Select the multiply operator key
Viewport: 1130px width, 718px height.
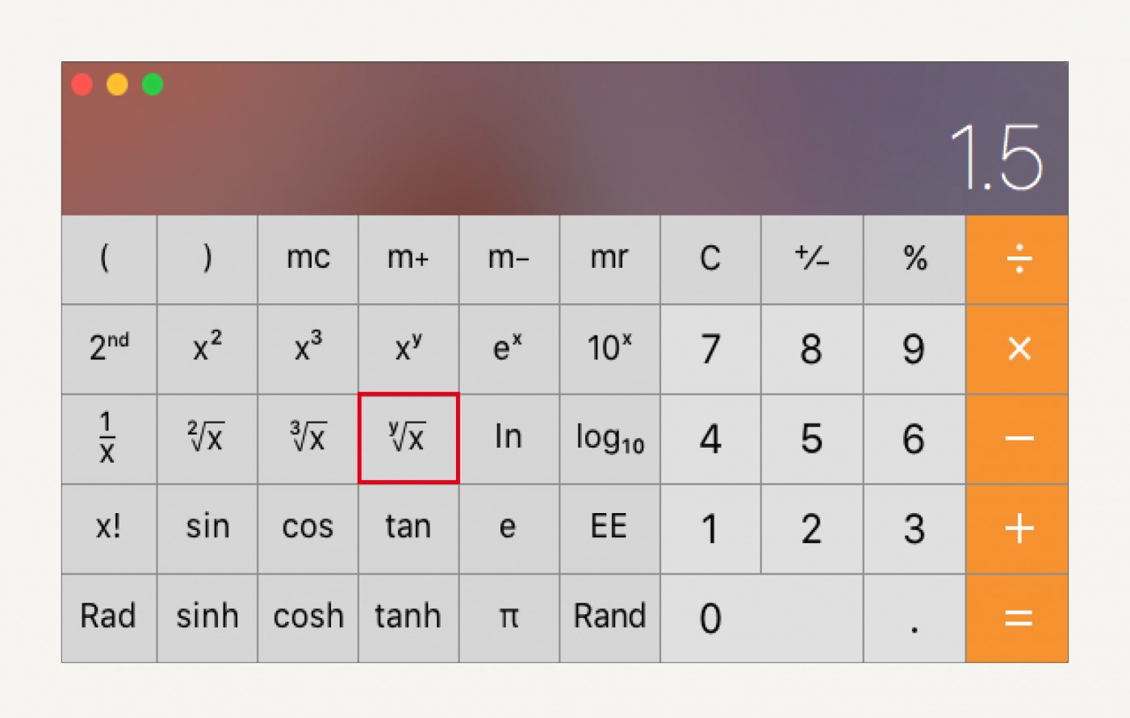[1017, 349]
